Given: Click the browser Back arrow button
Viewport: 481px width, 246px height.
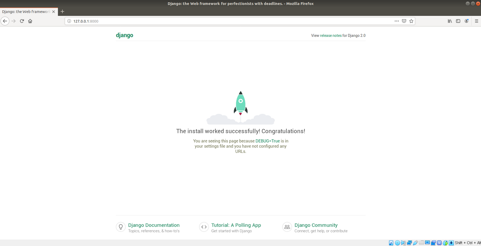Looking at the screenshot, I should click(5, 21).
